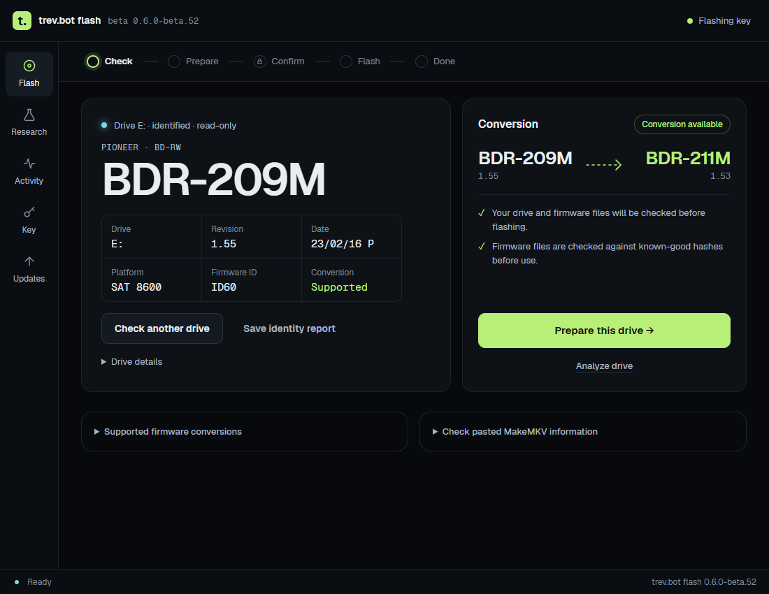Go to the Flash step in stepper
Viewport: 769px width, 594px height.
pyautogui.click(x=360, y=61)
